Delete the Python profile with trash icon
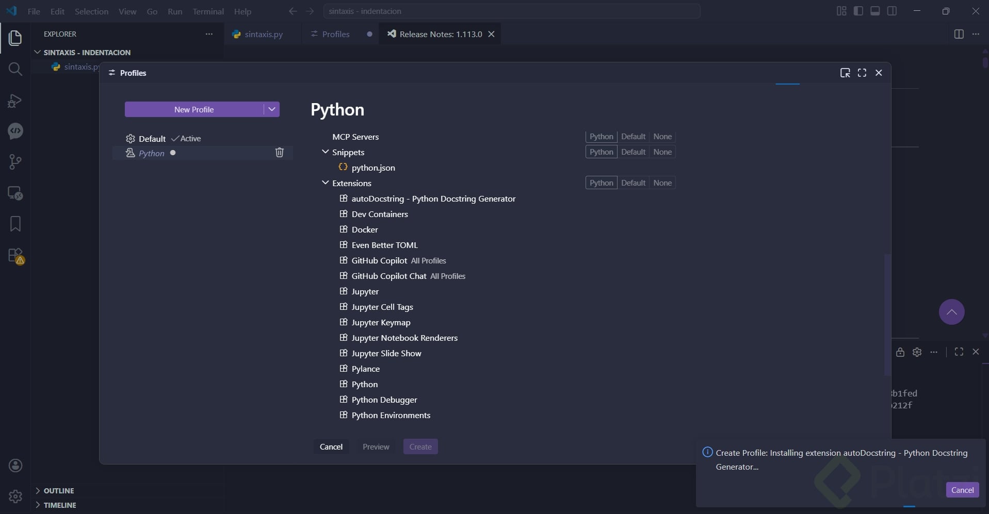Image resolution: width=989 pixels, height=514 pixels. (x=279, y=153)
